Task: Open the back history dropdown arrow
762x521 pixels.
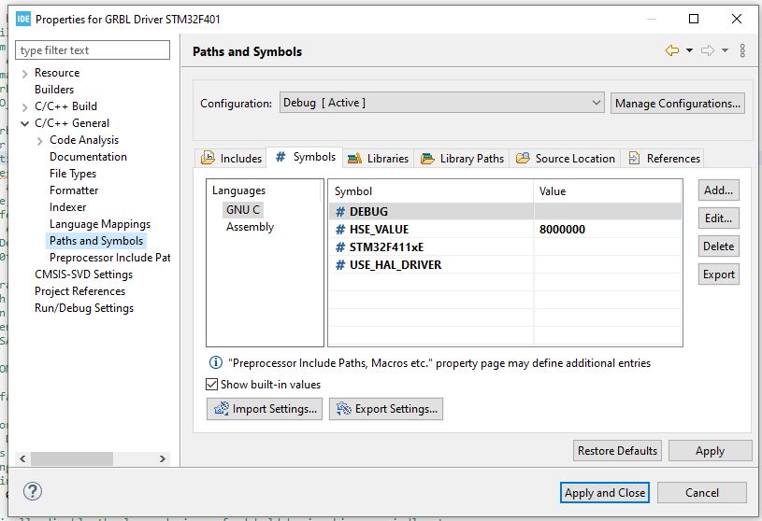Action: pos(689,50)
